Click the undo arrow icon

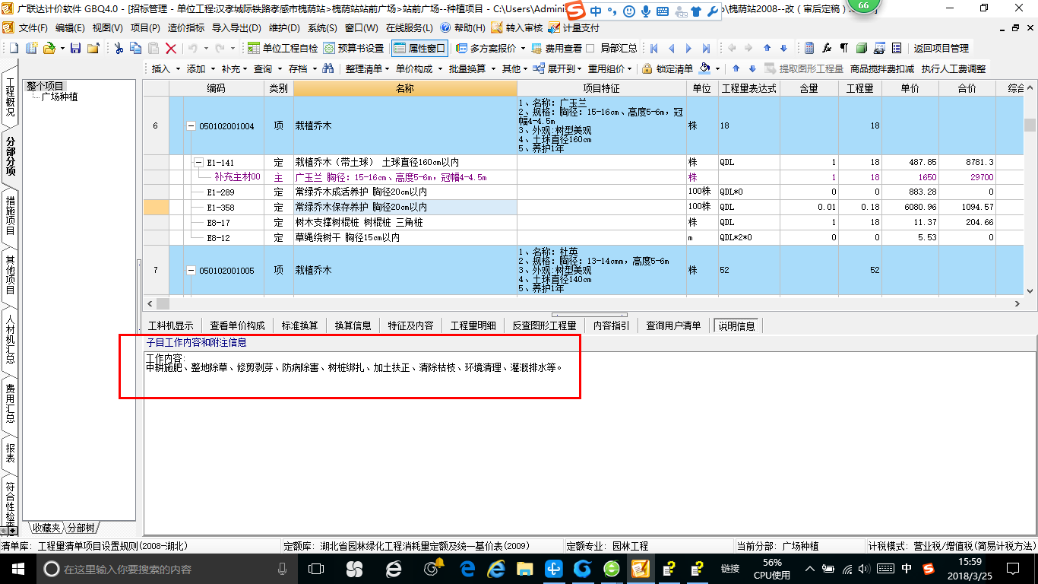pos(192,48)
